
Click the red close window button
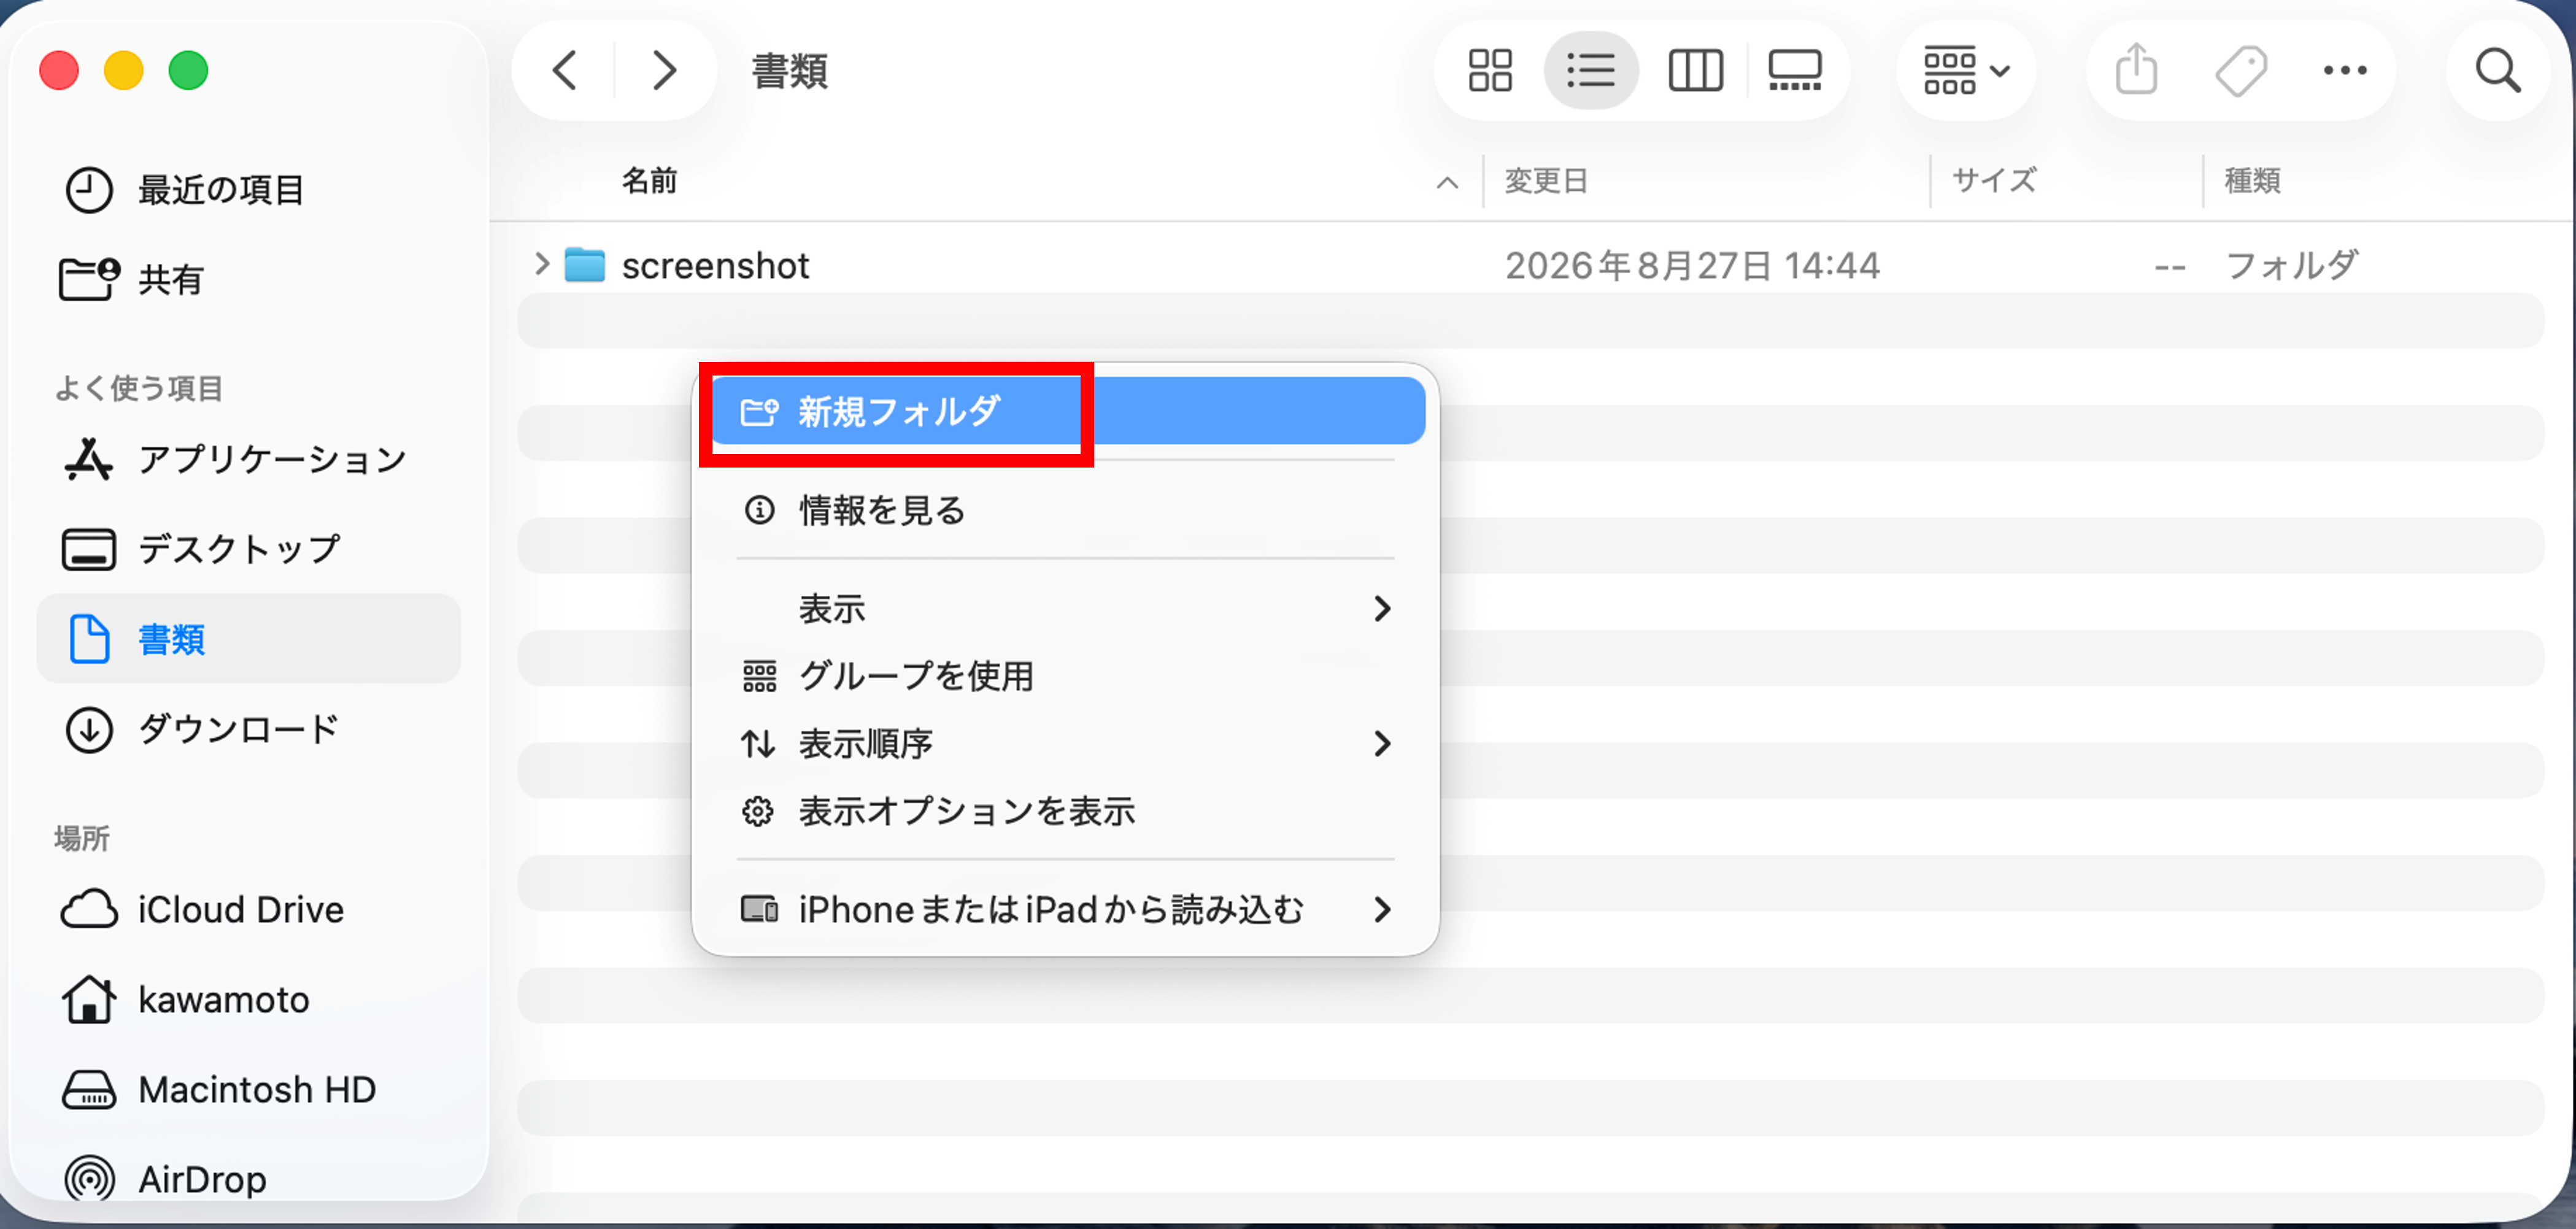(59, 71)
